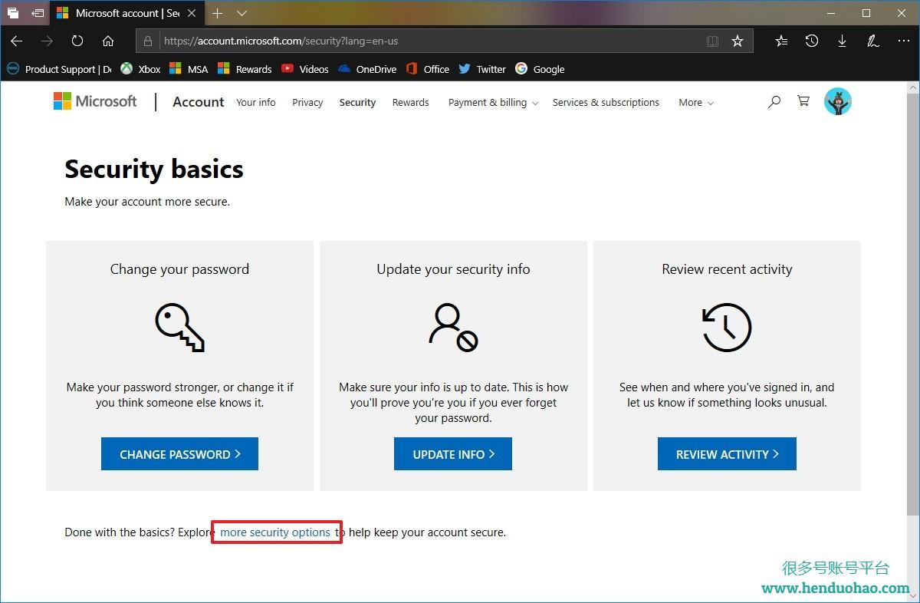Click the REVIEW ACTIVITY button
Image resolution: width=920 pixels, height=603 pixels.
[727, 454]
